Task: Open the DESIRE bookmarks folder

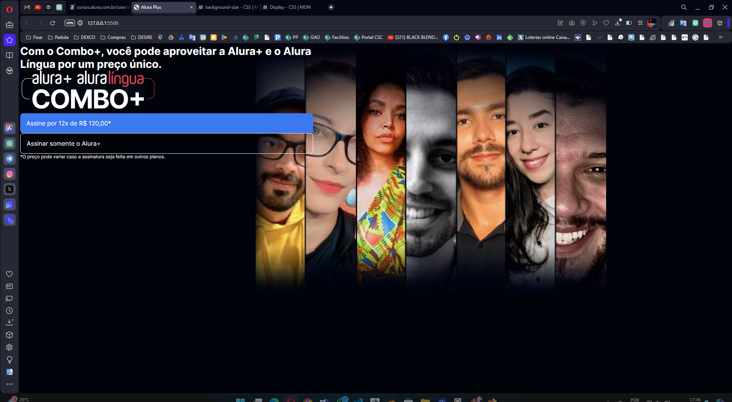Action: [x=142, y=37]
